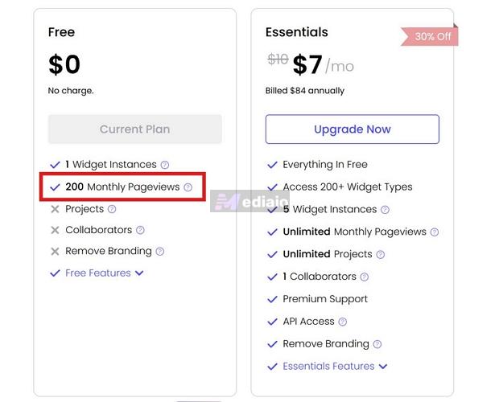
Task: Click help icon next to Projects in Free plan
Action: tap(112, 209)
